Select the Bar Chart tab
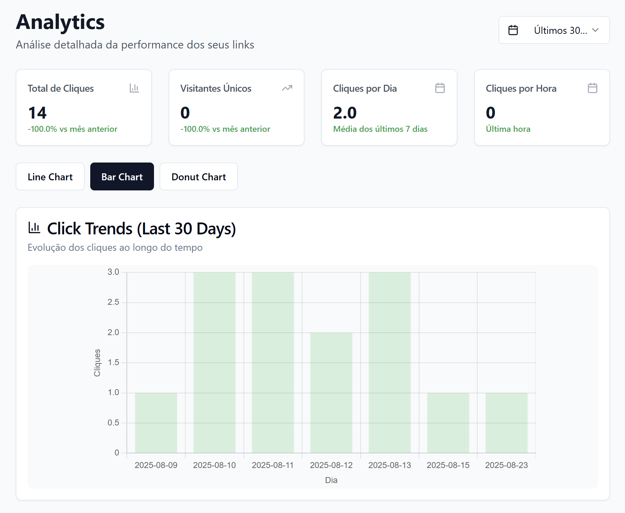Image resolution: width=625 pixels, height=513 pixels. click(x=122, y=177)
